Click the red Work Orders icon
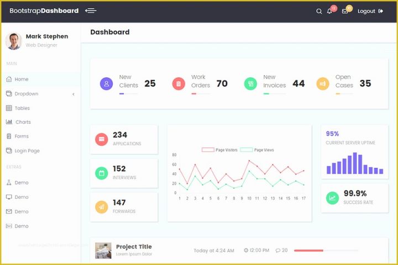The height and width of the screenshot is (265, 398). 178,84
